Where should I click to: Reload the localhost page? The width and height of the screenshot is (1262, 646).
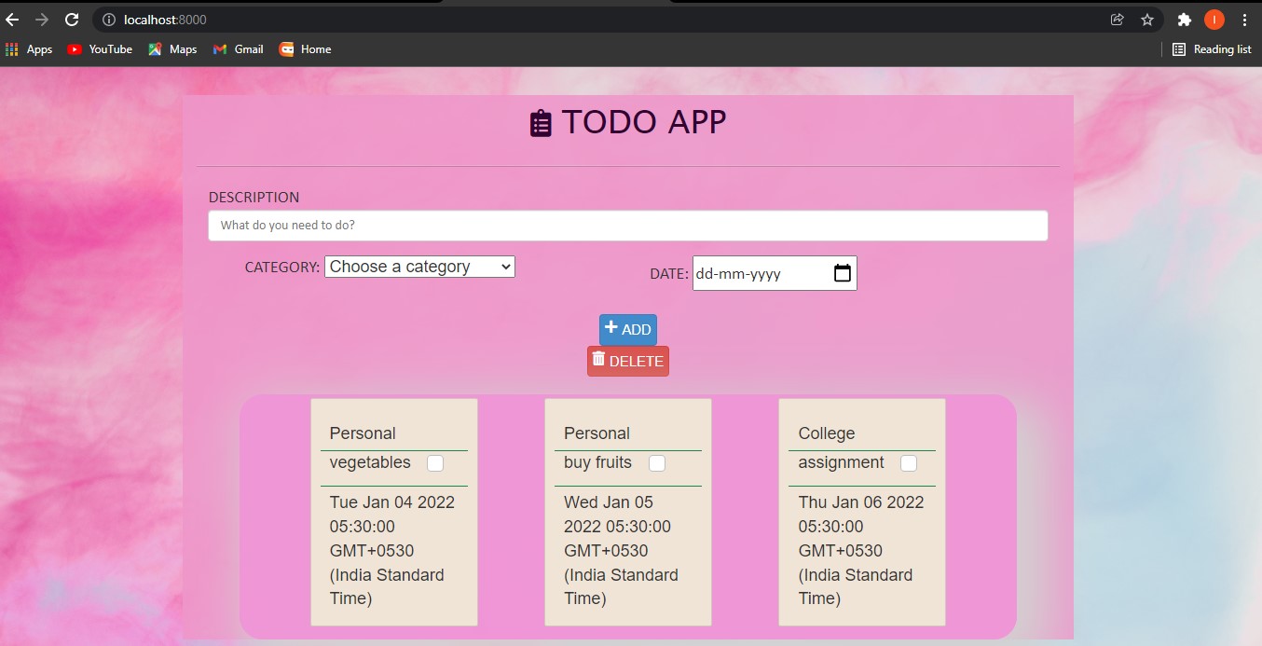(72, 20)
